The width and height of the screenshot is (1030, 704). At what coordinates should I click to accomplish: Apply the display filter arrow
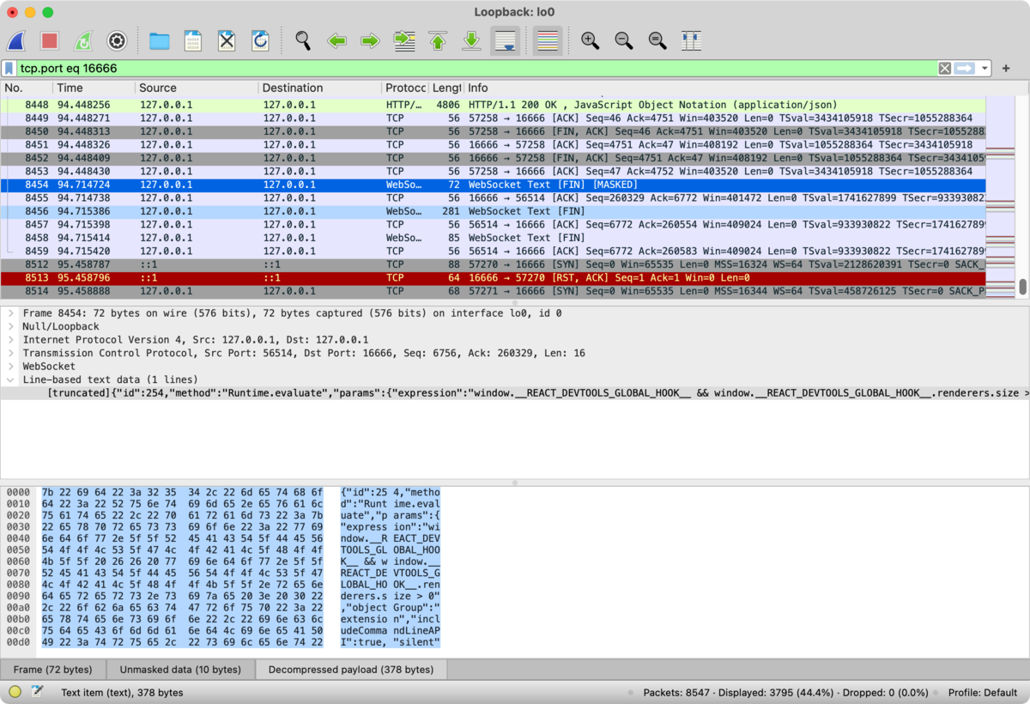point(965,69)
